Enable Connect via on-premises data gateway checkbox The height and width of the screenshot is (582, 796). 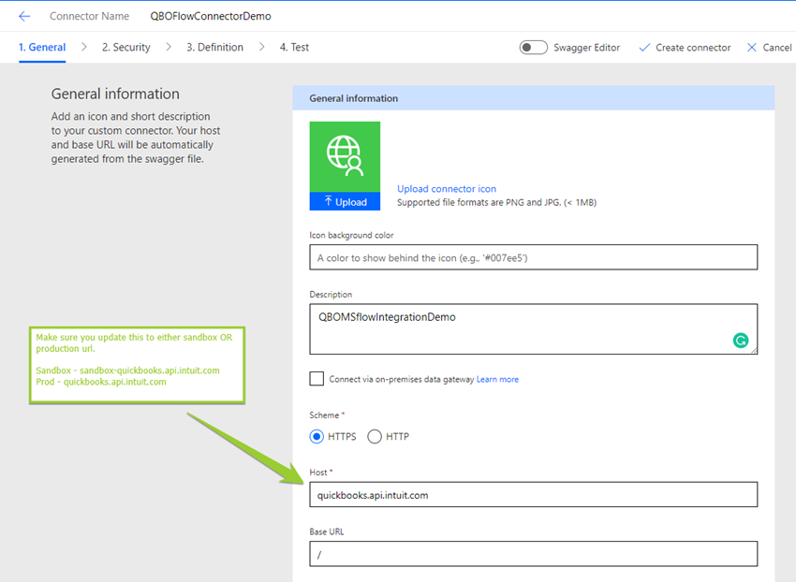[317, 379]
